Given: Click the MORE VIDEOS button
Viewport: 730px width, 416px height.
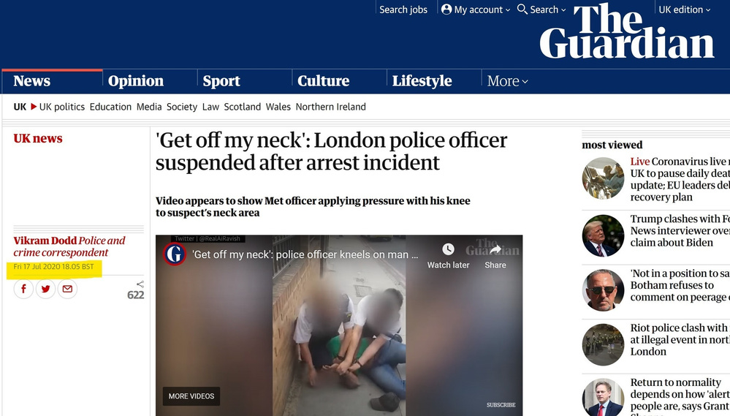Looking at the screenshot, I should (x=191, y=396).
